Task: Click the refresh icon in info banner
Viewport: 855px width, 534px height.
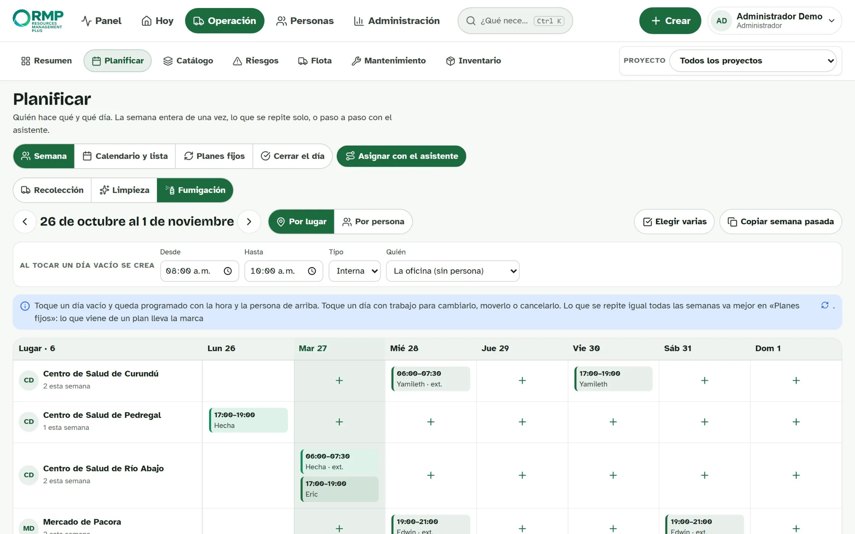Action: (825, 306)
